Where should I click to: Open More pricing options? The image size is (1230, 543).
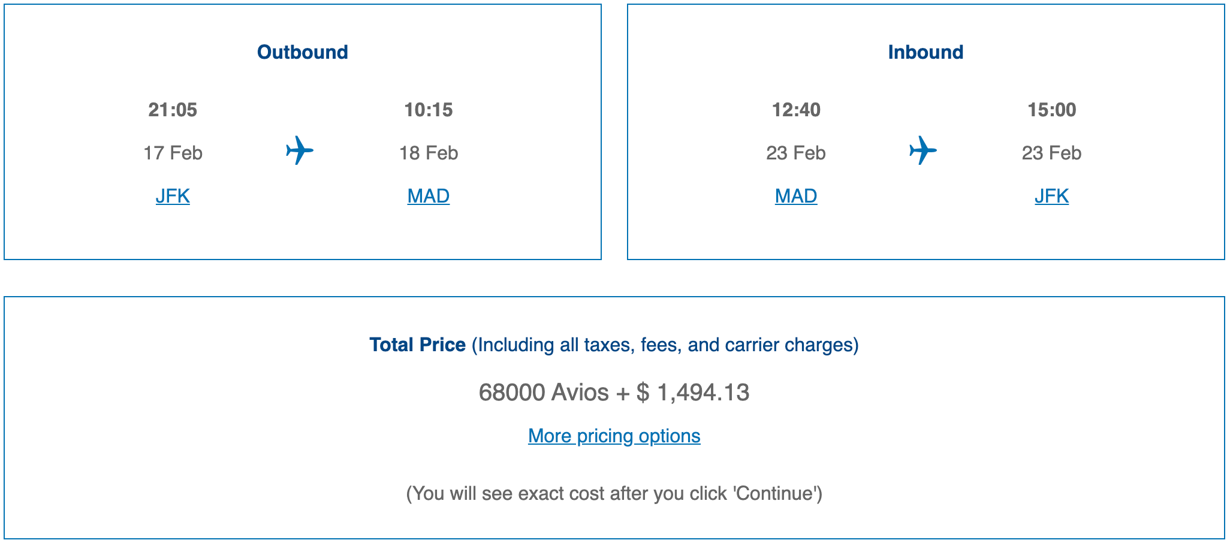tap(614, 436)
